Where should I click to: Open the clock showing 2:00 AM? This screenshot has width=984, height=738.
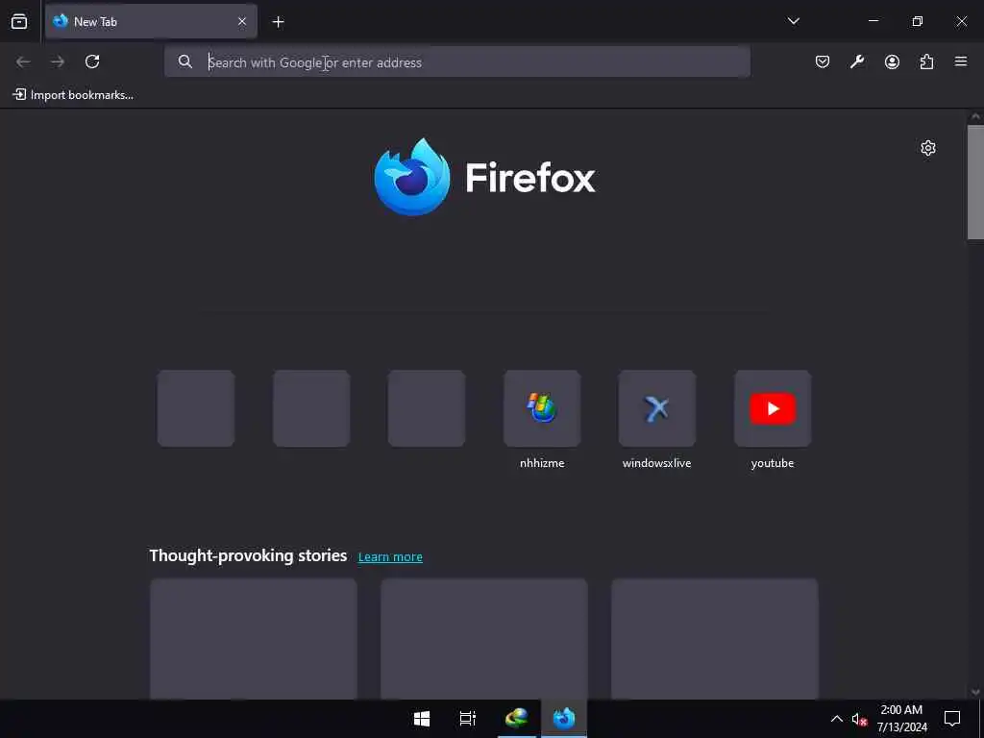coord(901,719)
